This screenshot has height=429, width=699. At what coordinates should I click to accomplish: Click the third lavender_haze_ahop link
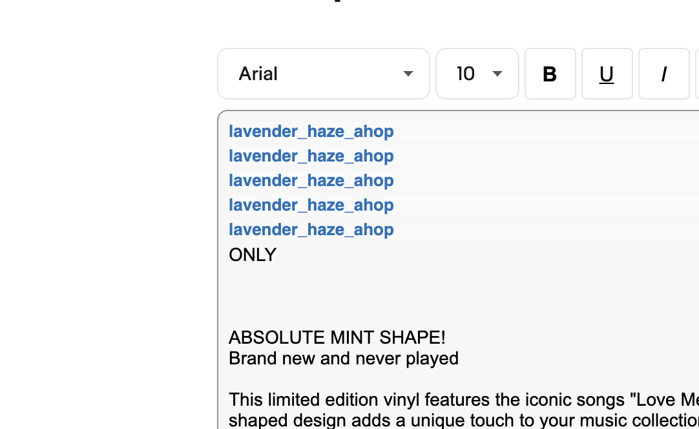tap(311, 181)
